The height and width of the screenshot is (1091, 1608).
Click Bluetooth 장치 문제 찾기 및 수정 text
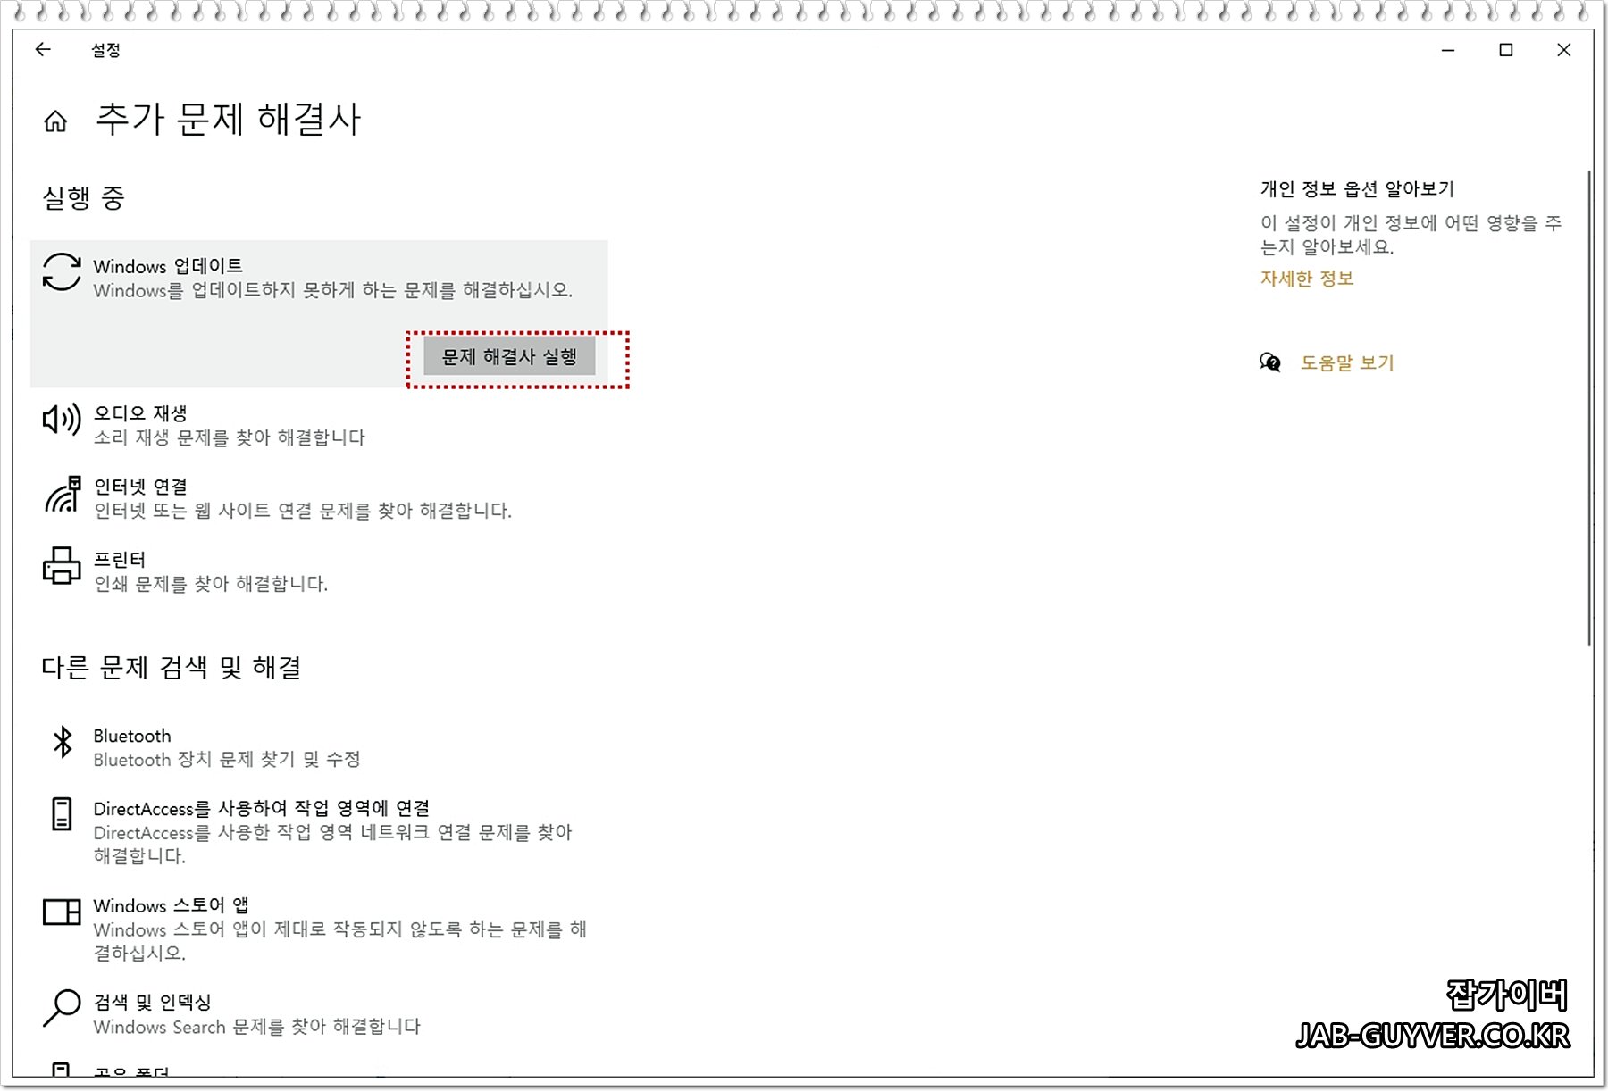[227, 760]
